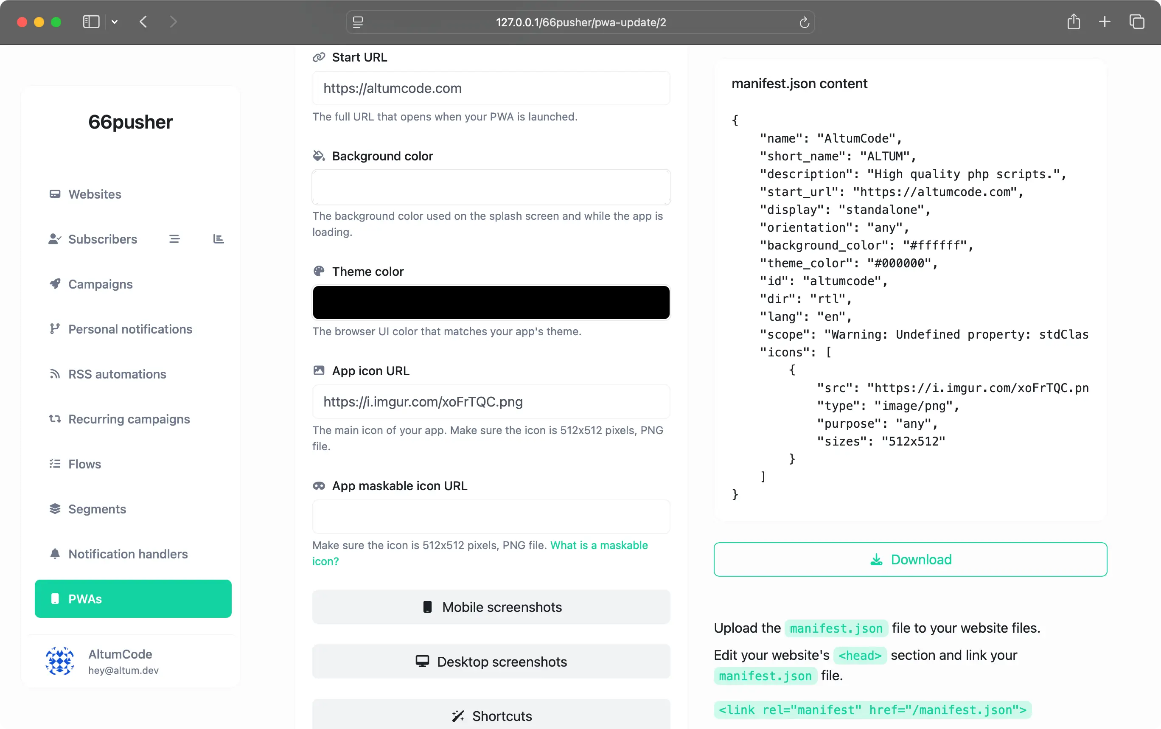The width and height of the screenshot is (1161, 729).
Task: Focus the App maskable icon URL field
Action: (491, 517)
